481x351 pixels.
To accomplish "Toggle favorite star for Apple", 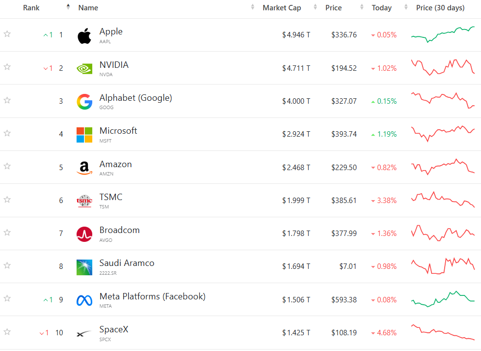I will 7,34.
